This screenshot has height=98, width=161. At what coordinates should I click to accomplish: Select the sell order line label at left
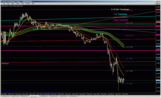[x=5, y=63]
